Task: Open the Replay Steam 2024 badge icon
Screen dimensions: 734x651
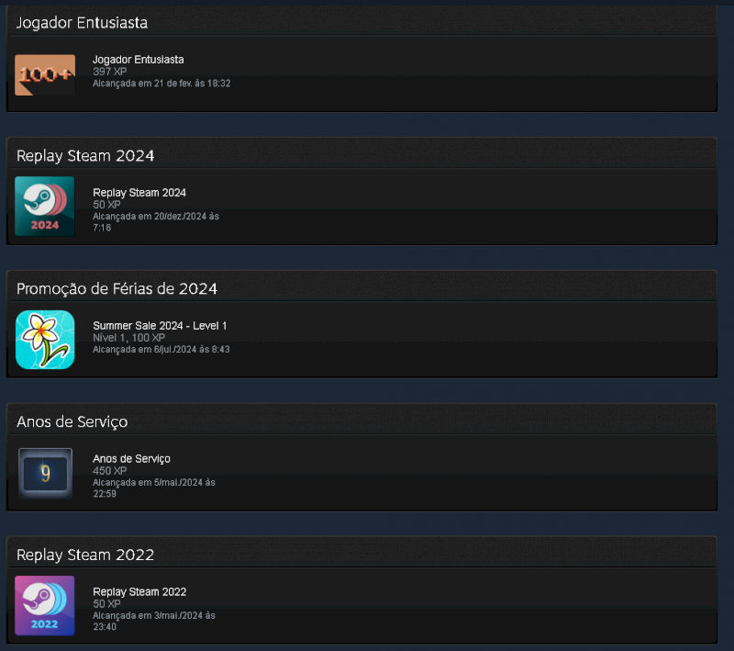Action: 45,206
